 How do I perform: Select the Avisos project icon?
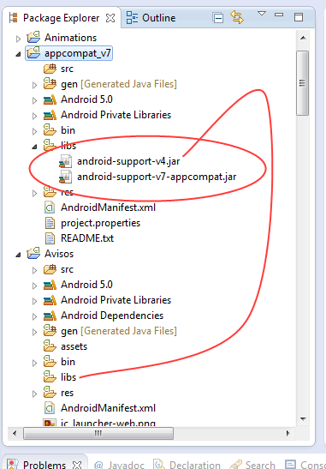point(33,253)
